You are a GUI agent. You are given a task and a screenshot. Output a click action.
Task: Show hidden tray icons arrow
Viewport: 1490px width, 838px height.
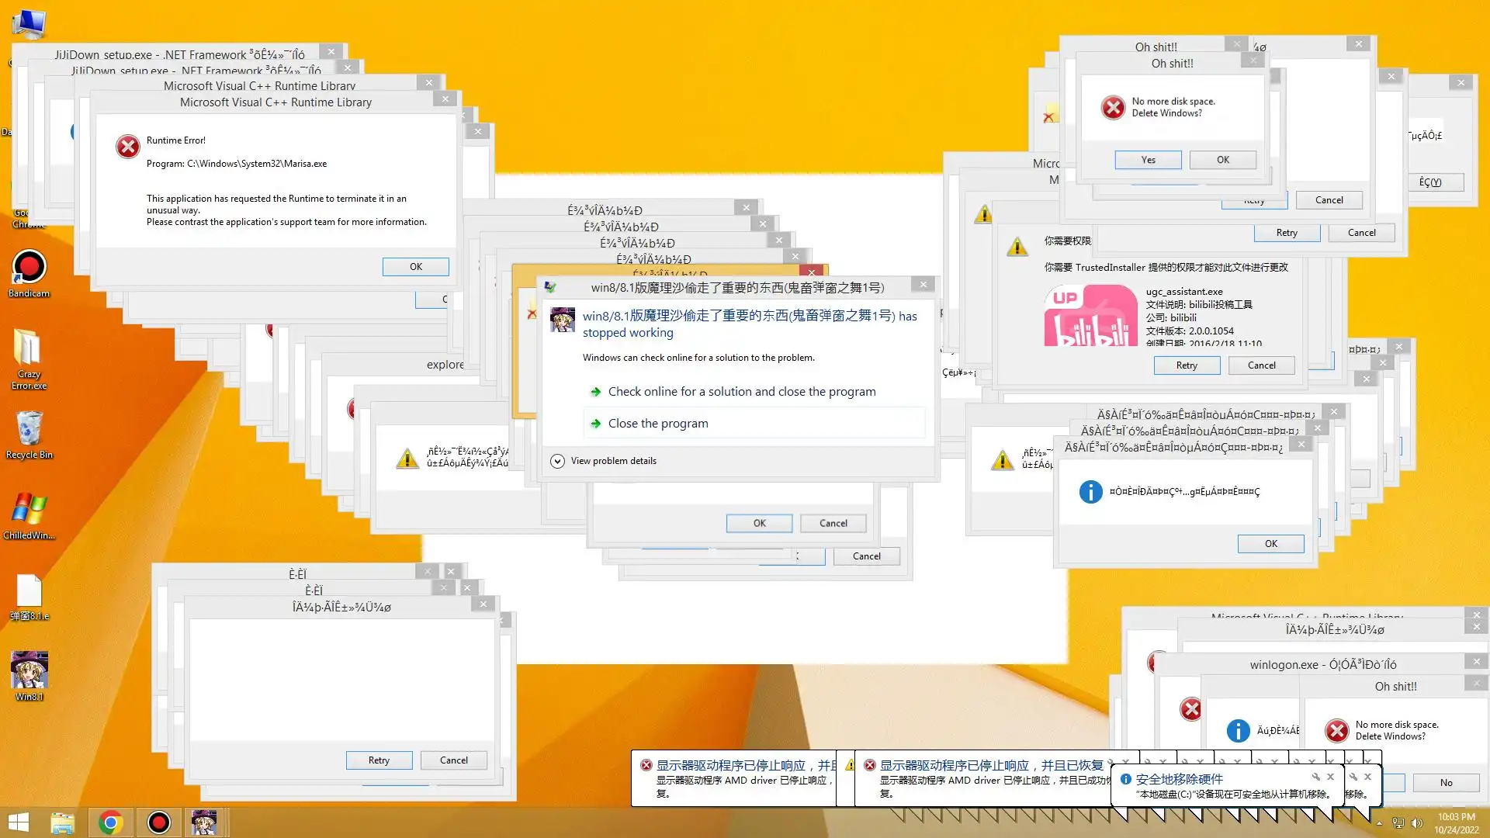point(1379,823)
